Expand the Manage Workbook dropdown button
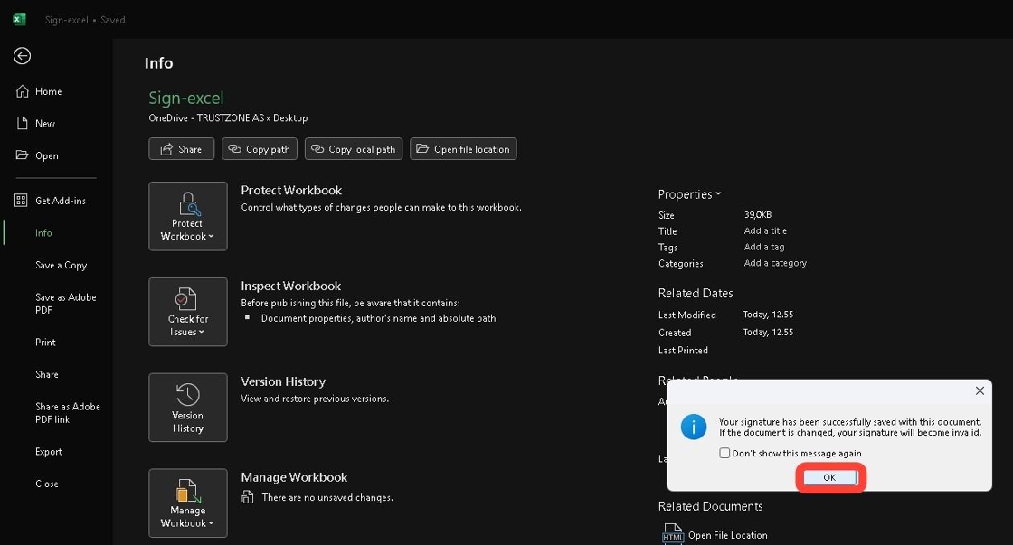This screenshot has height=545, width=1013. point(188,503)
